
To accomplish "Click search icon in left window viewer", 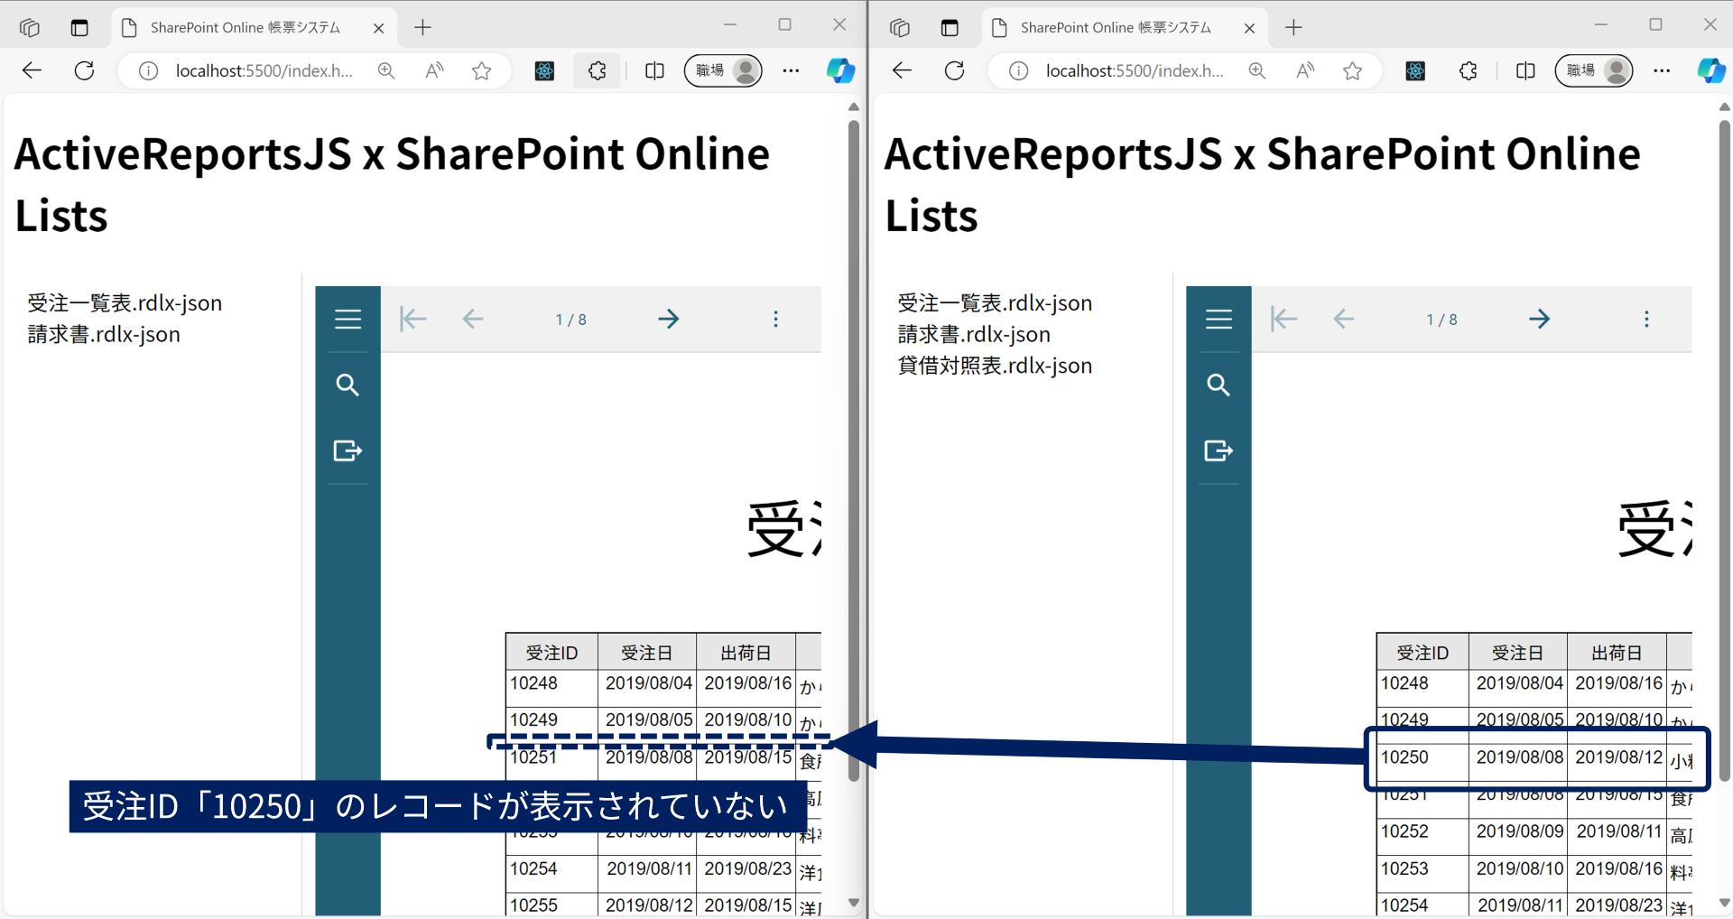I will [348, 385].
